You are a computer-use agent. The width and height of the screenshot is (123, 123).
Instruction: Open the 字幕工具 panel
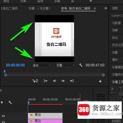tap(117, 82)
